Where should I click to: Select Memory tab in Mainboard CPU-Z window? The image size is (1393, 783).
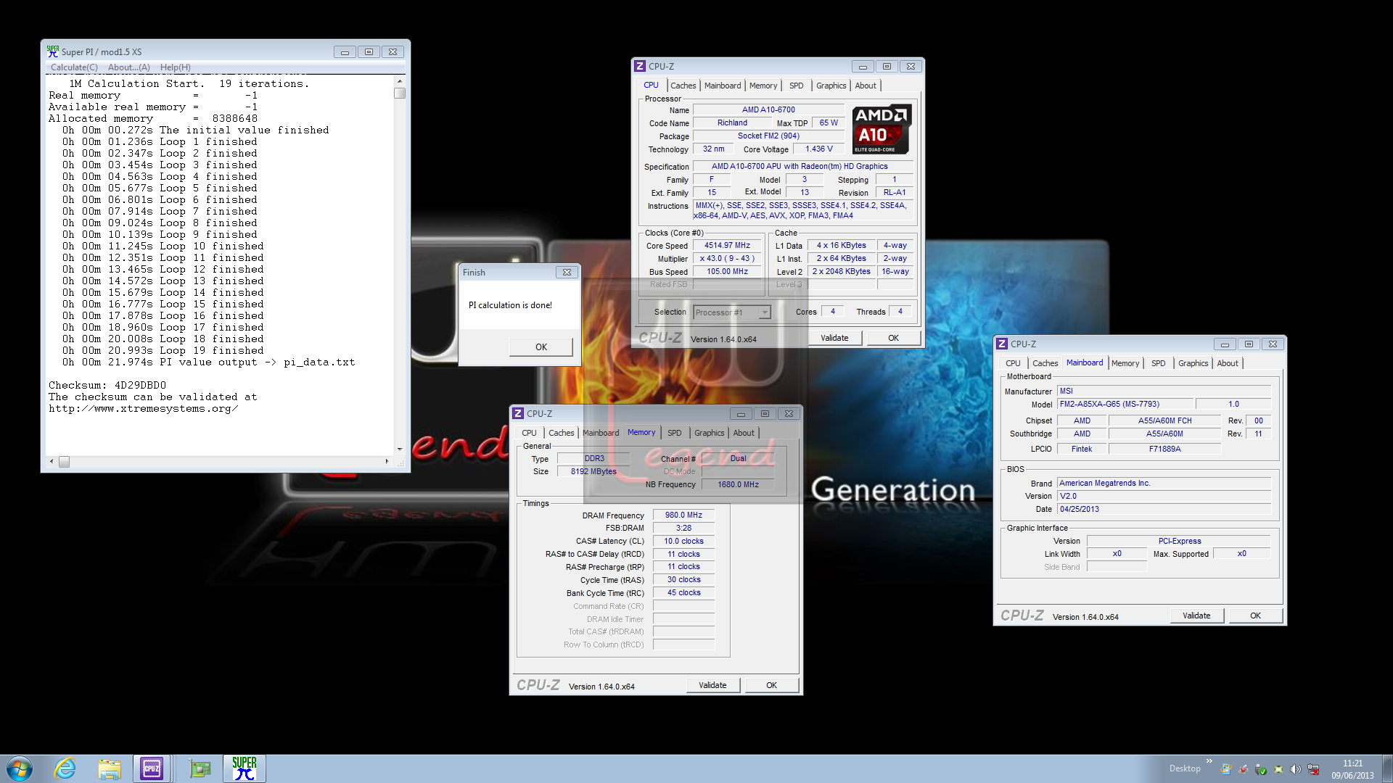(x=1125, y=363)
